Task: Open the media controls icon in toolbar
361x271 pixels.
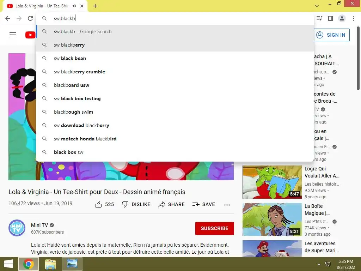Action: tap(319, 18)
